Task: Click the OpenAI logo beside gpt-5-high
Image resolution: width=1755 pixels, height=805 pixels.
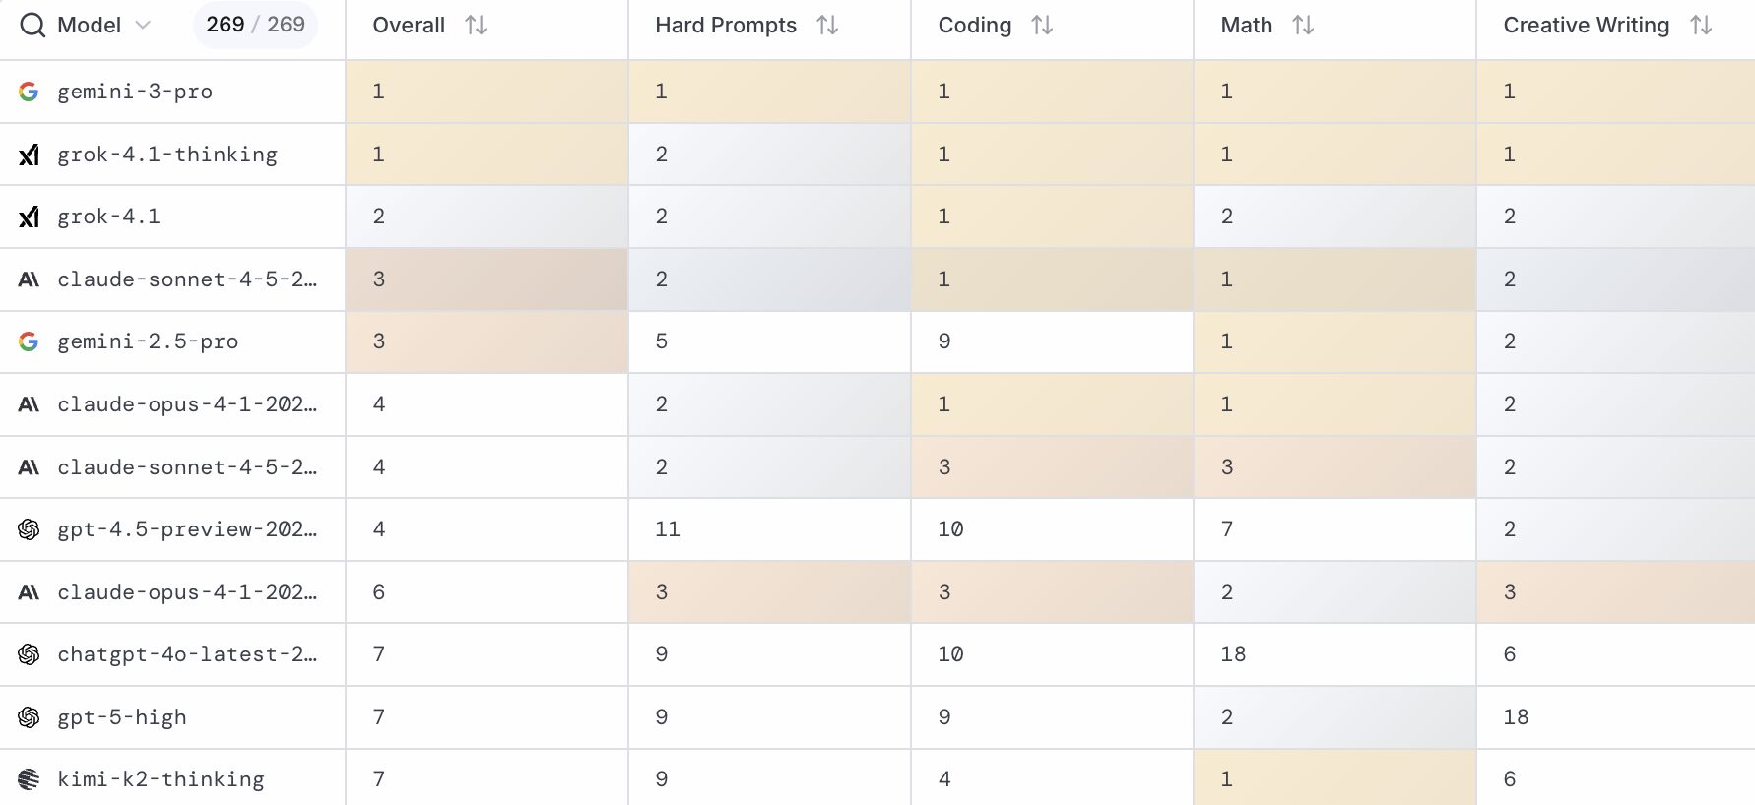Action: click(29, 717)
